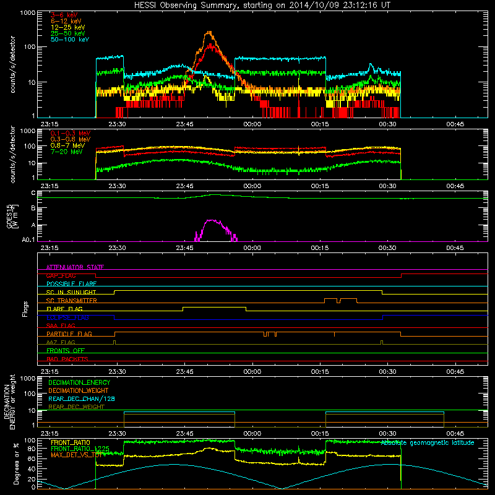Select the 3-6 keV legend label
This screenshot has height=495, width=495.
pyautogui.click(x=64, y=15)
